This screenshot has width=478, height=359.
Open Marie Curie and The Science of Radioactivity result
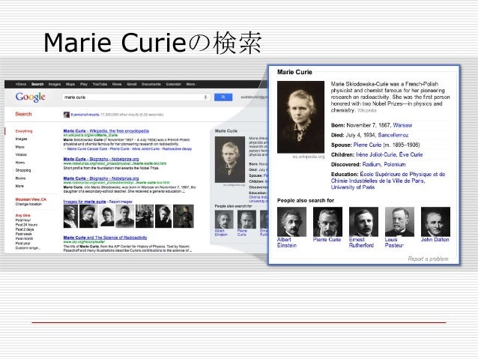coord(105,238)
